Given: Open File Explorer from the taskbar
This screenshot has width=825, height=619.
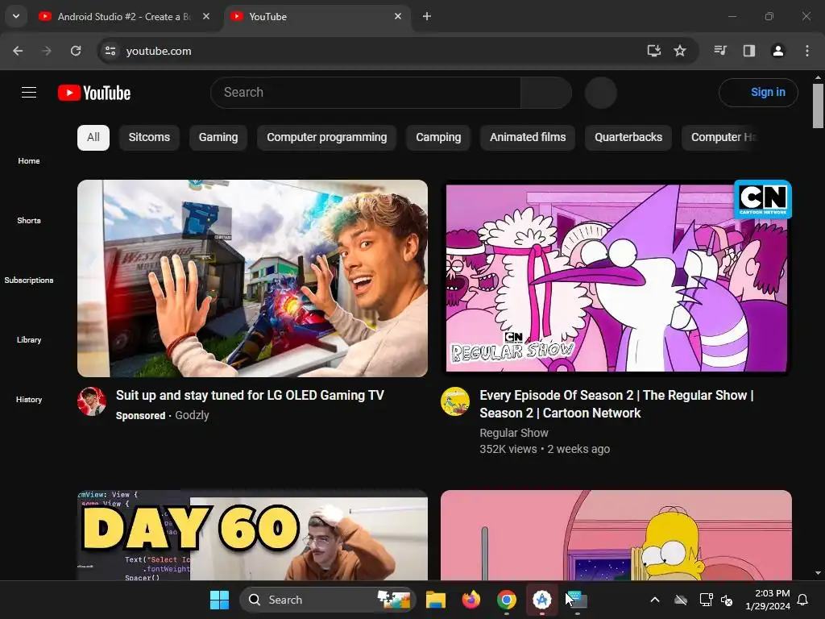Looking at the screenshot, I should [436, 600].
